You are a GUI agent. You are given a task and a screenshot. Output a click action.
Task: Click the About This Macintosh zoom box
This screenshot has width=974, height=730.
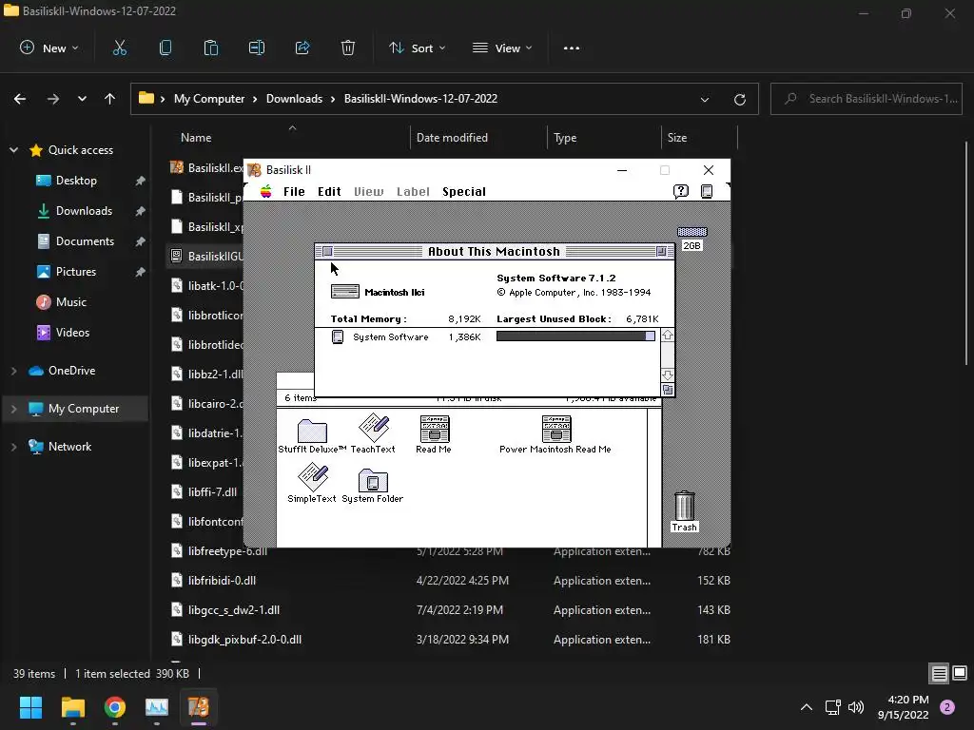(661, 251)
